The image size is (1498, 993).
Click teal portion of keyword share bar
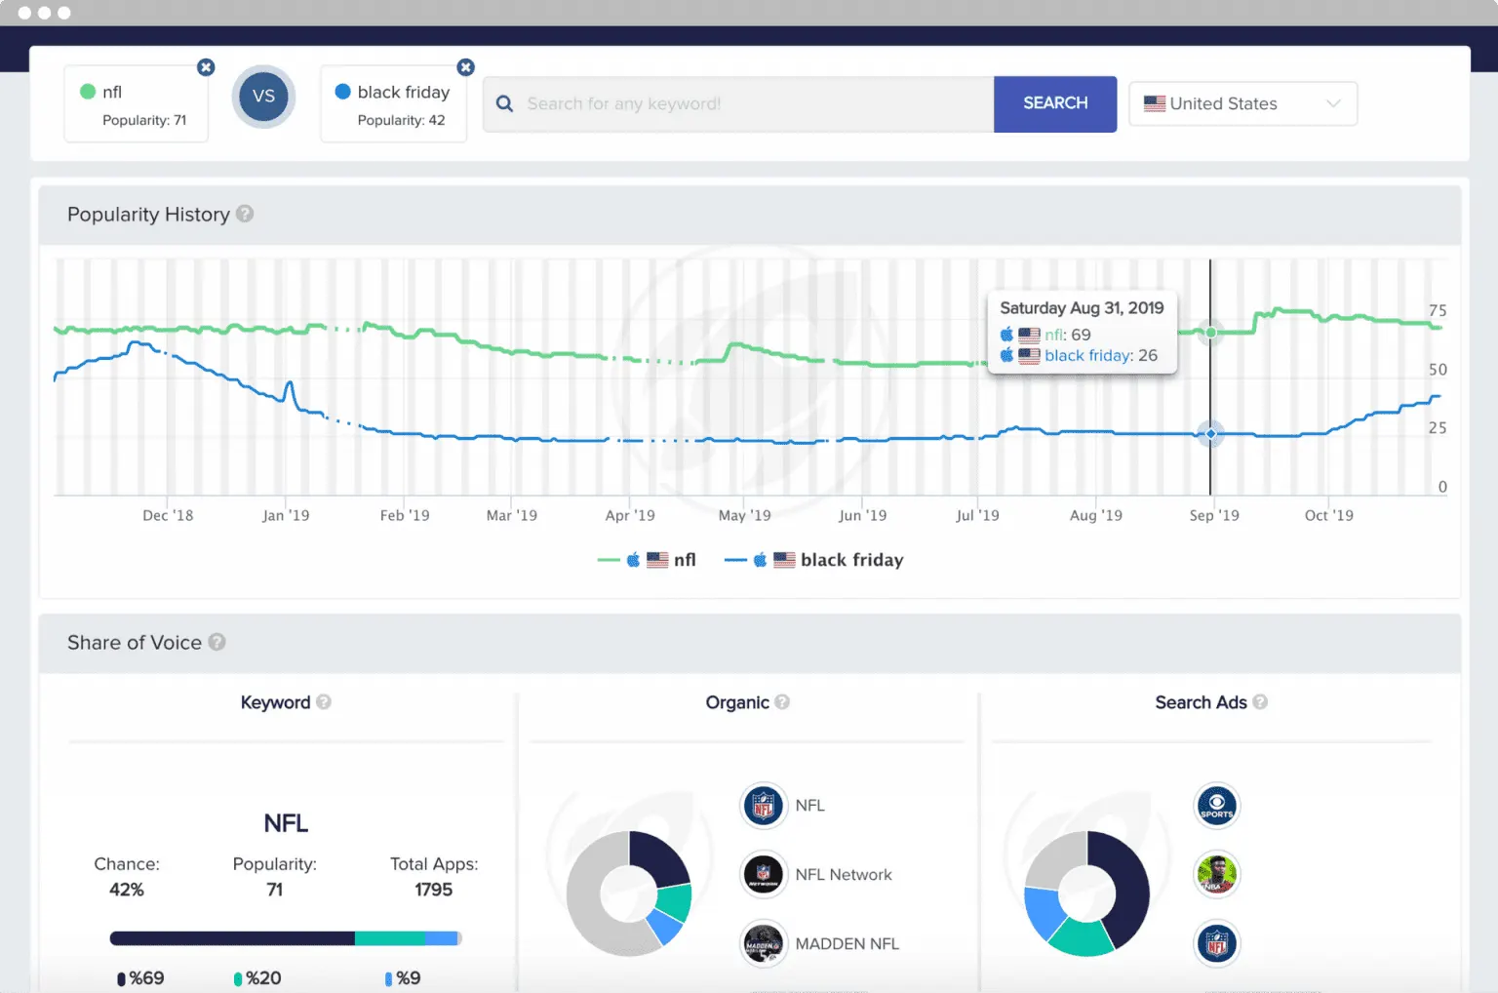[x=390, y=938]
